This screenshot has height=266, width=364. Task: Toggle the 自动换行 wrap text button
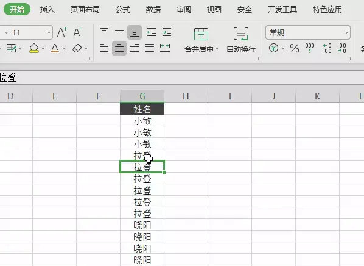tap(241, 40)
